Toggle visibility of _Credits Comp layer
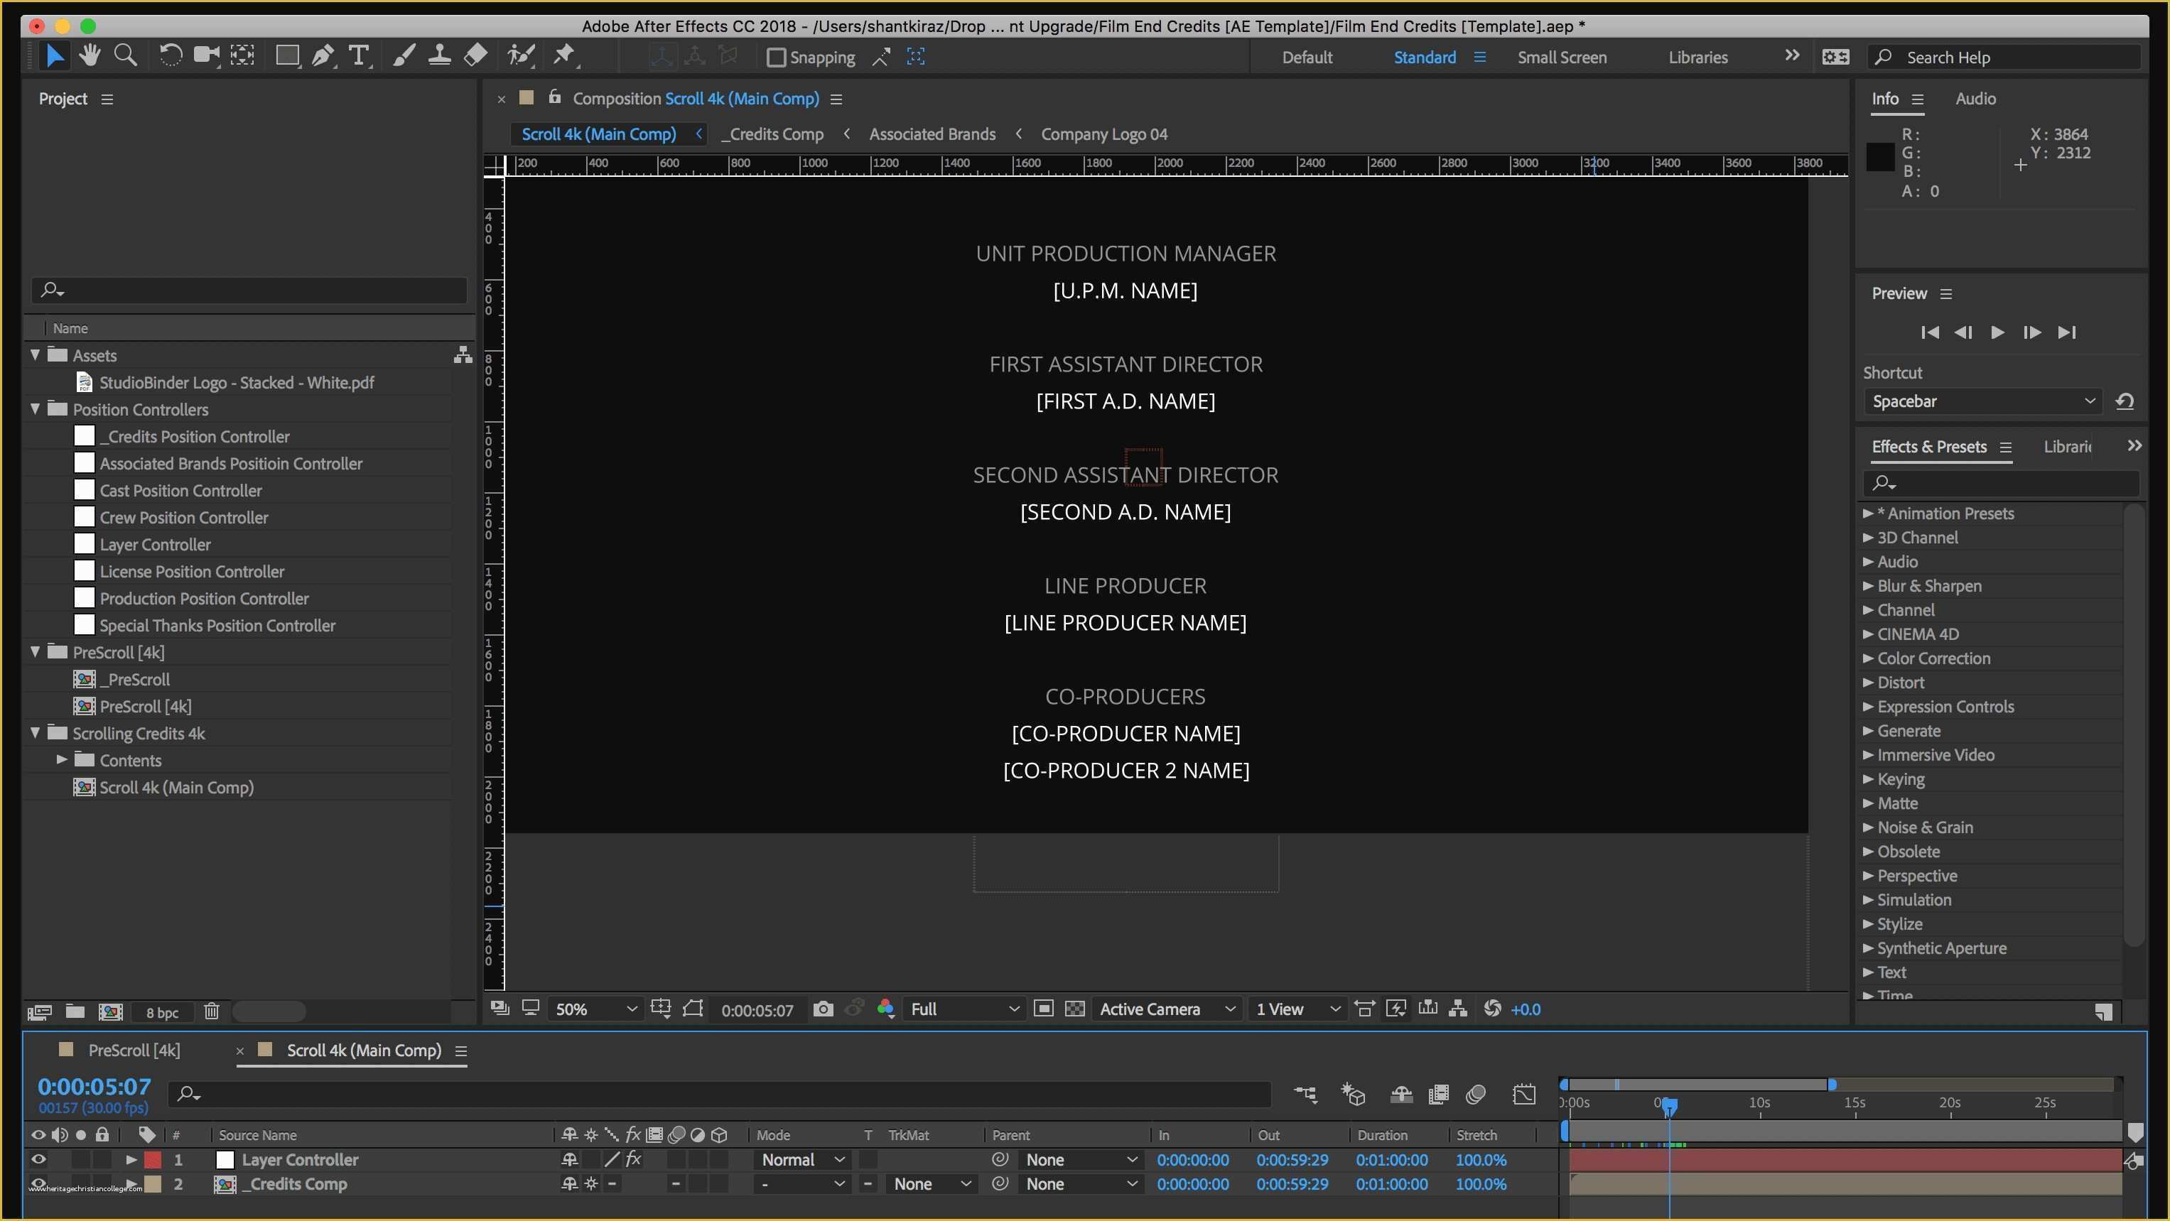This screenshot has width=2170, height=1221. 39,1184
